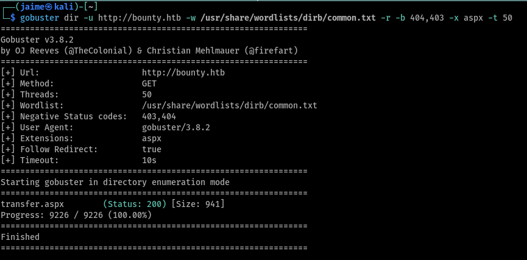
Task: Click the 'aspx' extension argument in command
Action: click(473, 18)
